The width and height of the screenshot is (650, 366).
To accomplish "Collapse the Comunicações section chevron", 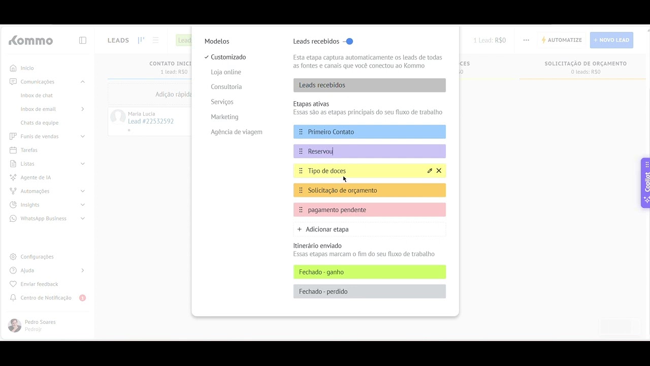I will point(83,82).
